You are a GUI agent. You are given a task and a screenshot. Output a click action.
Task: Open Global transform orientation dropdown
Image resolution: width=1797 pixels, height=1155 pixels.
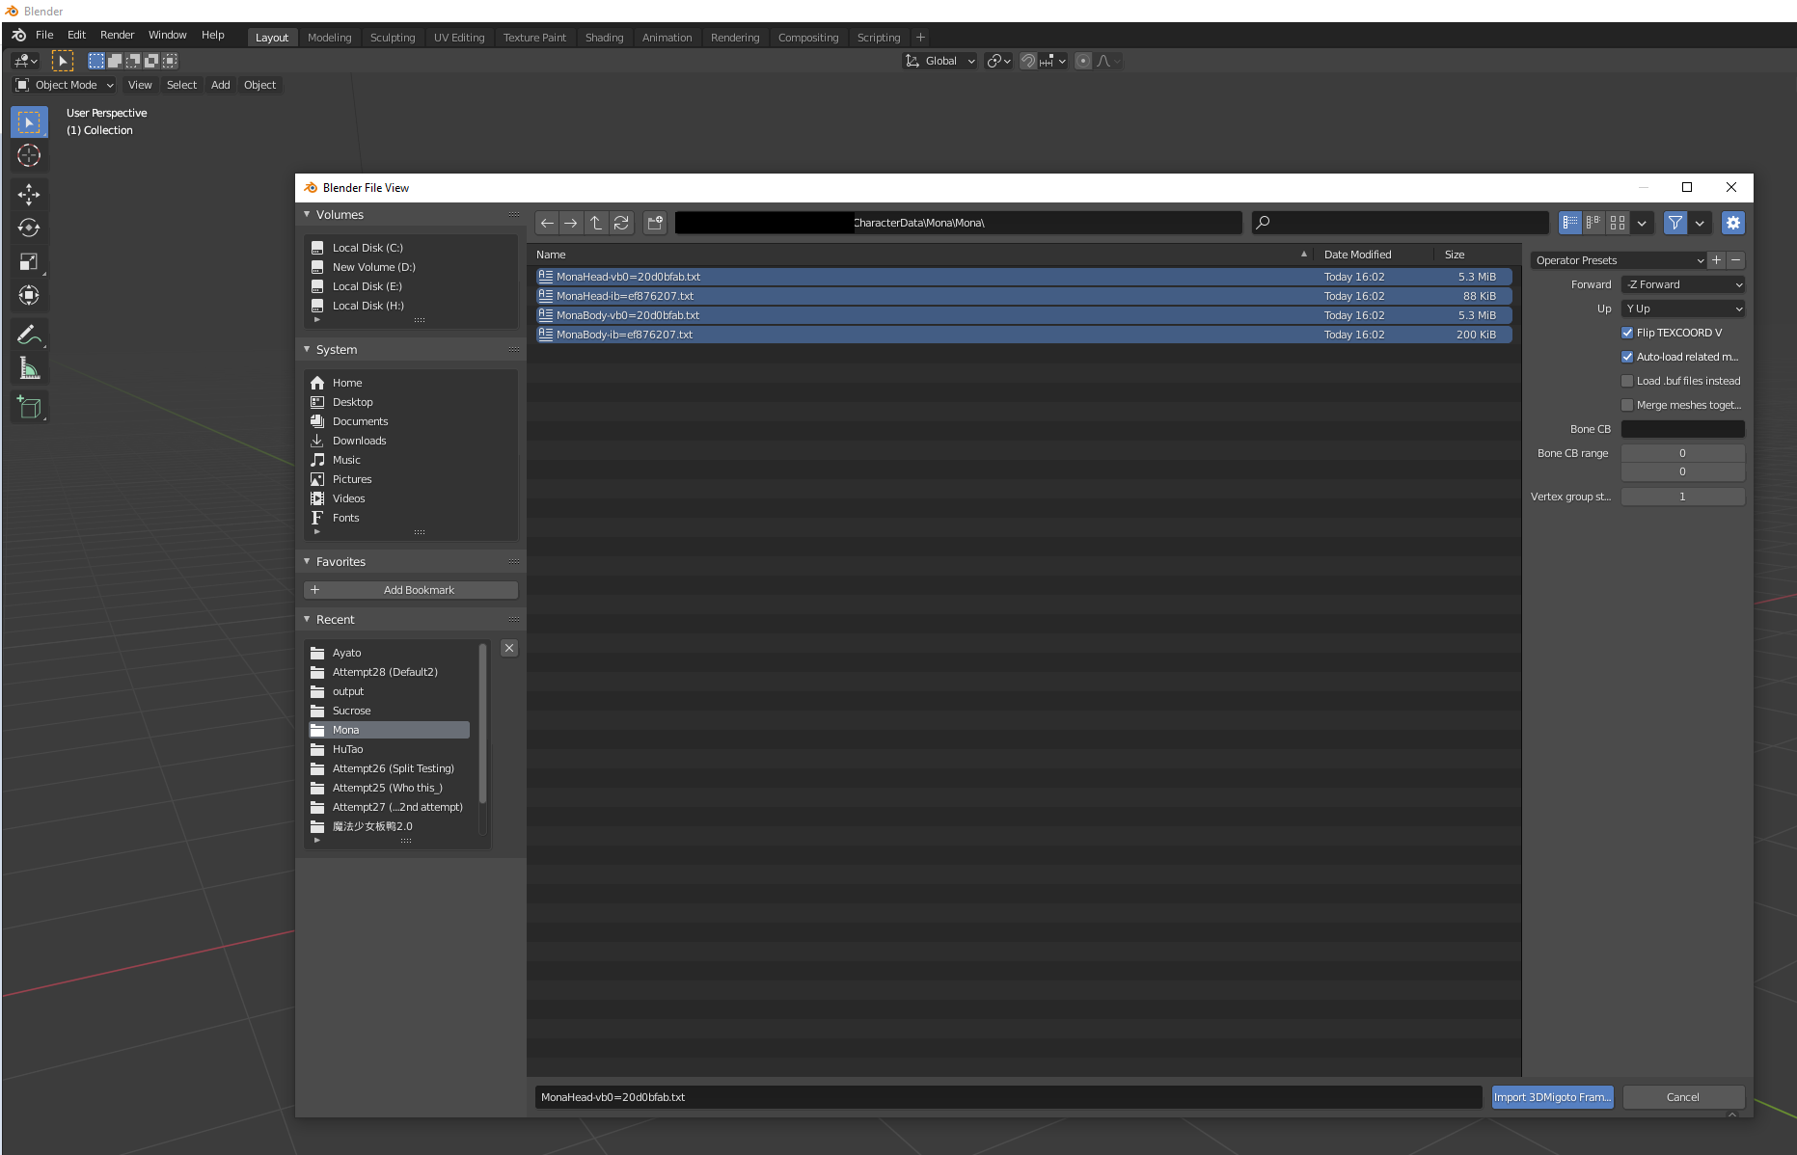939,61
